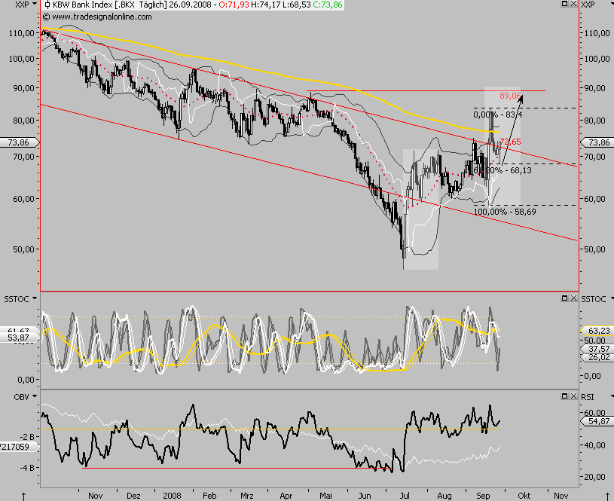Click the 54,87 RSI value marker

[x=597, y=421]
